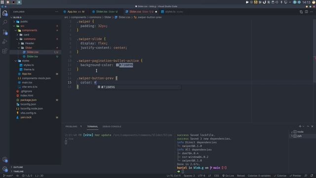Open the application launcher in top-left corner

[x=2, y=2]
